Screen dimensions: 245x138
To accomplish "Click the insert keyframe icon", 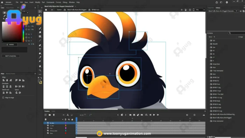I will 122,115.
